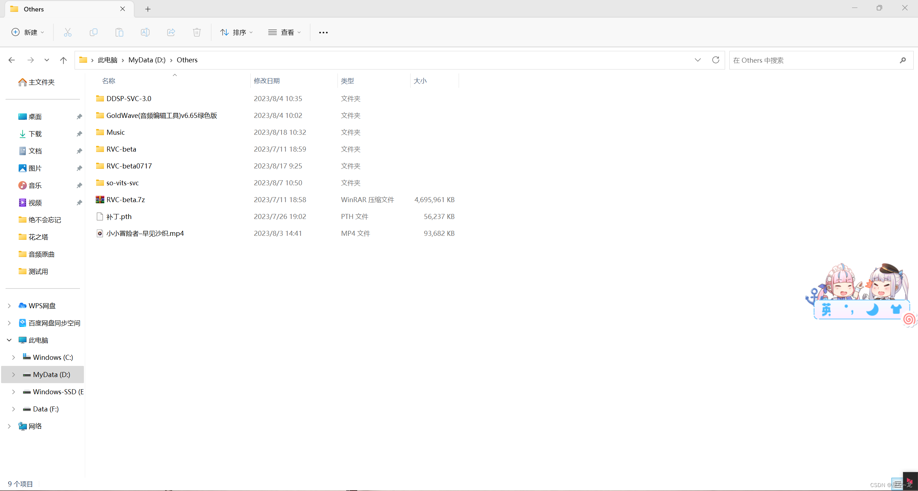This screenshot has width=918, height=491.
Task: Open the 查看 view dropdown
Action: pos(285,33)
